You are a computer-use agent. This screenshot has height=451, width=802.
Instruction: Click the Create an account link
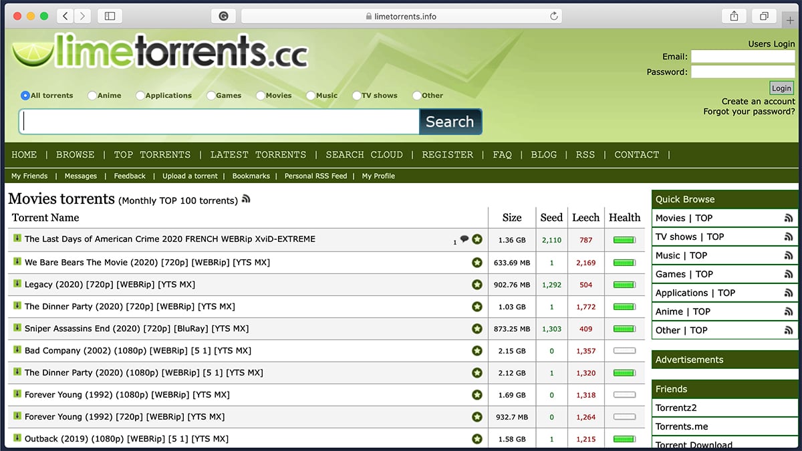click(759, 102)
